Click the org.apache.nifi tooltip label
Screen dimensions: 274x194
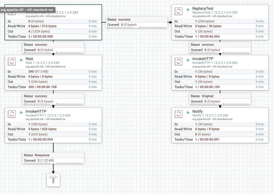[x=27, y=10]
